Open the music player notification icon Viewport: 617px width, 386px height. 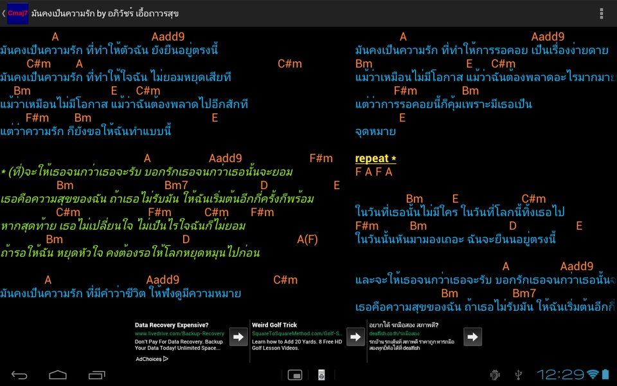[x=321, y=375]
